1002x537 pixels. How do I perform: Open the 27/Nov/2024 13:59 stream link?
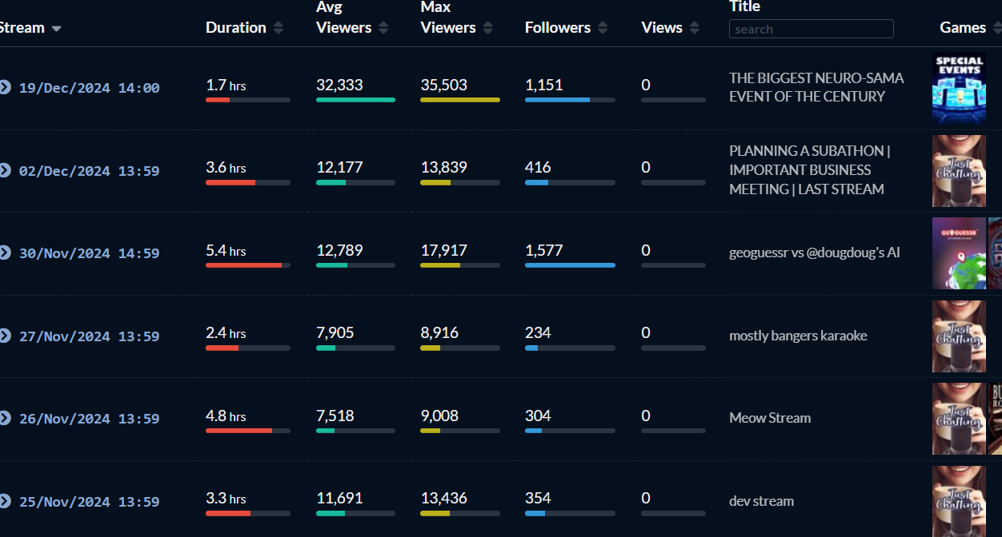[x=89, y=336]
